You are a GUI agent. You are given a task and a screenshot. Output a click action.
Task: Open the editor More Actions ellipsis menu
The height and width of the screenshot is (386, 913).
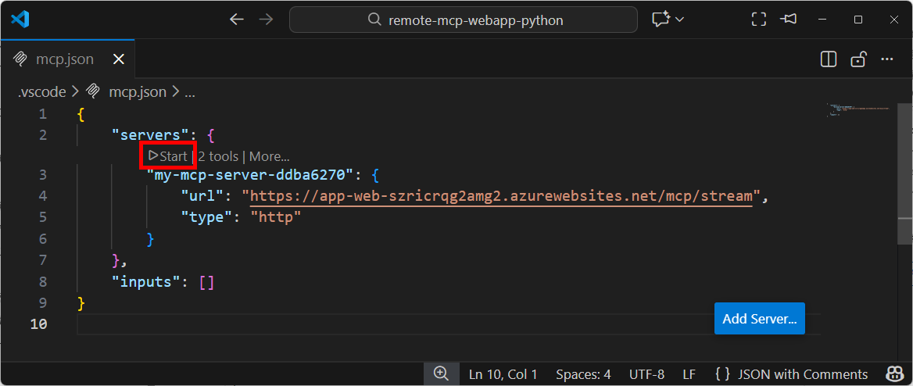pos(887,59)
